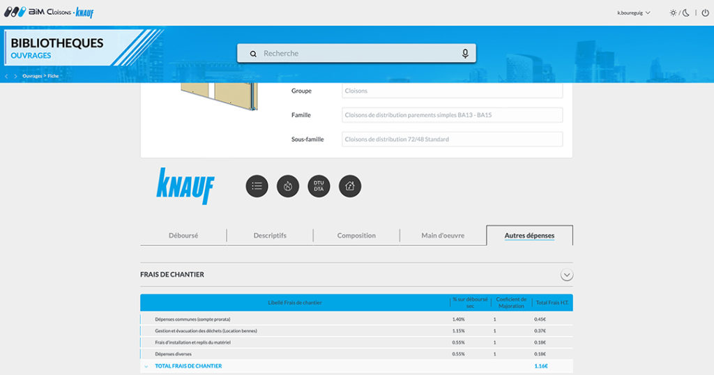Image resolution: width=714 pixels, height=375 pixels.
Task: Open the fire resistance round icon
Action: (288, 186)
